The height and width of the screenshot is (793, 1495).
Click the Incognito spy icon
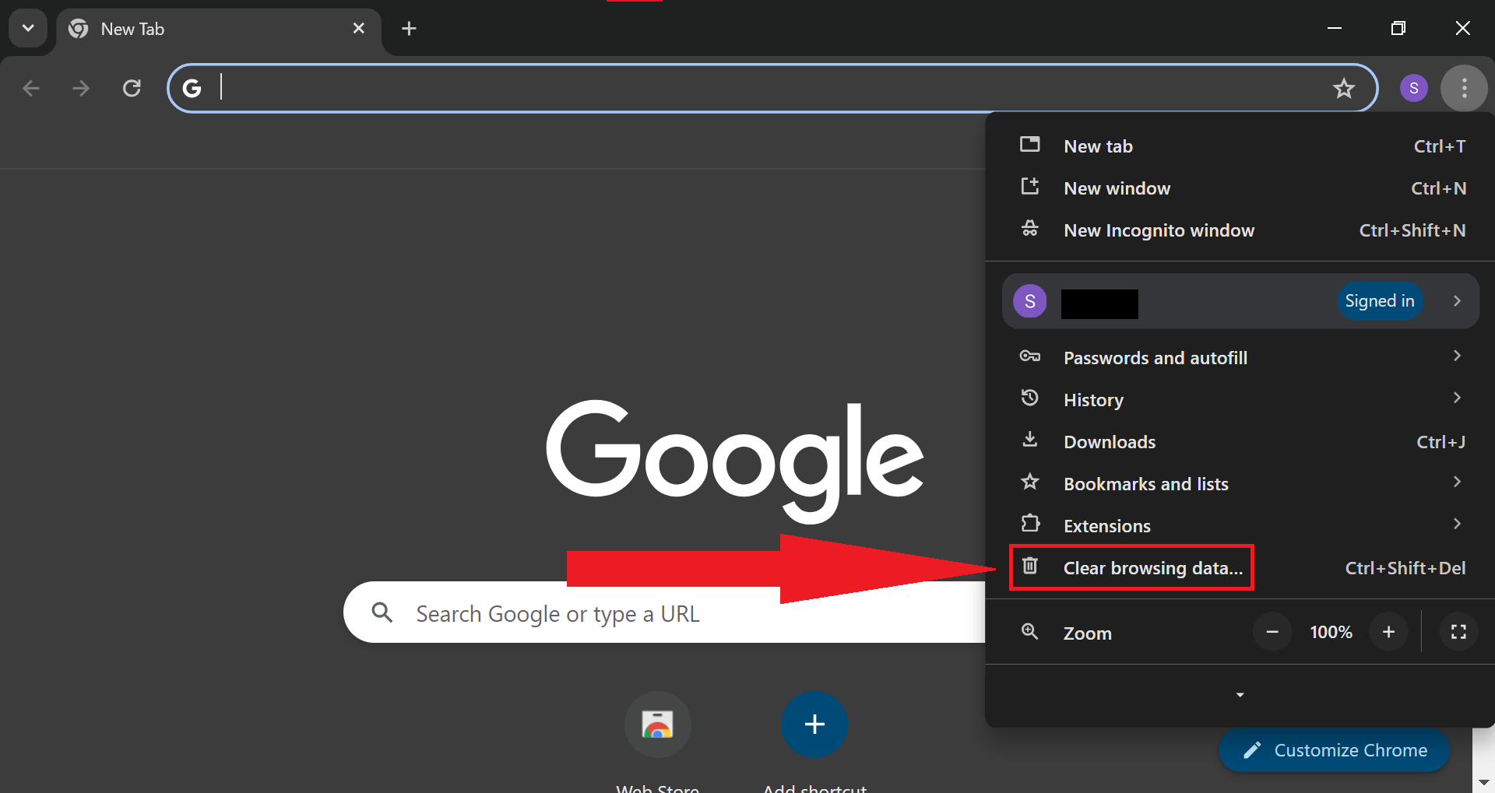pos(1030,229)
